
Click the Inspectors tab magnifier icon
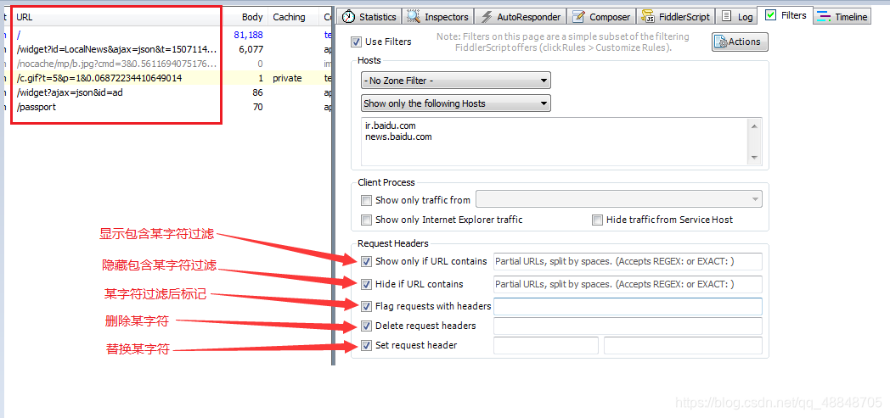[x=414, y=16]
